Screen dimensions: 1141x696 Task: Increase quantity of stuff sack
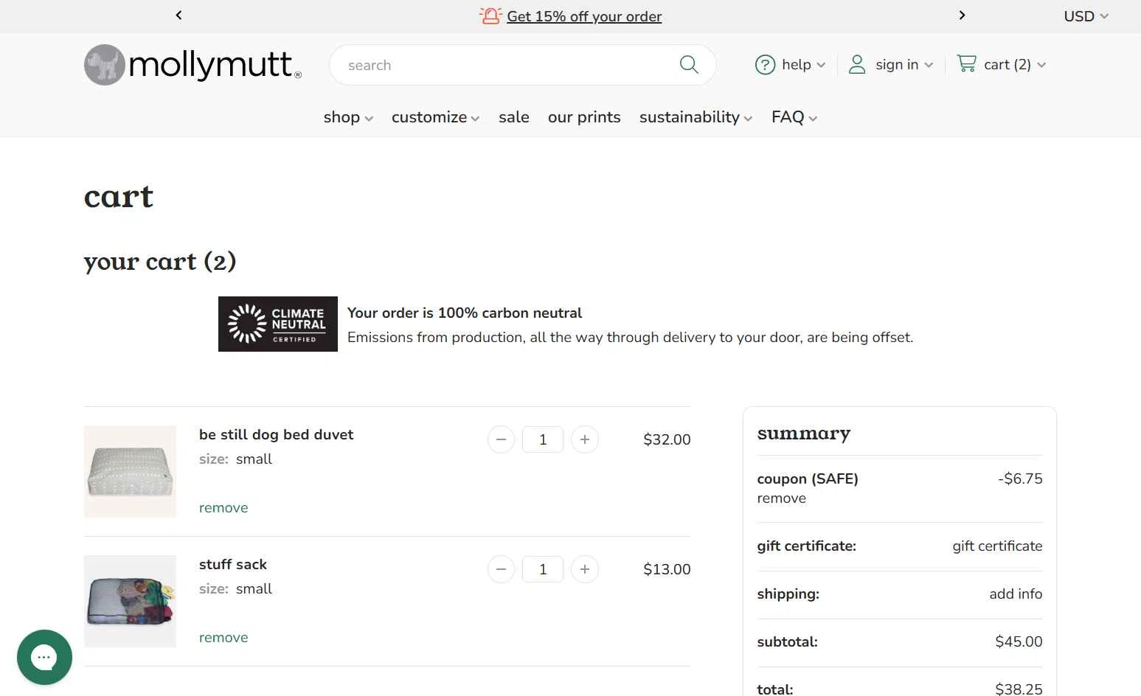[x=585, y=569]
